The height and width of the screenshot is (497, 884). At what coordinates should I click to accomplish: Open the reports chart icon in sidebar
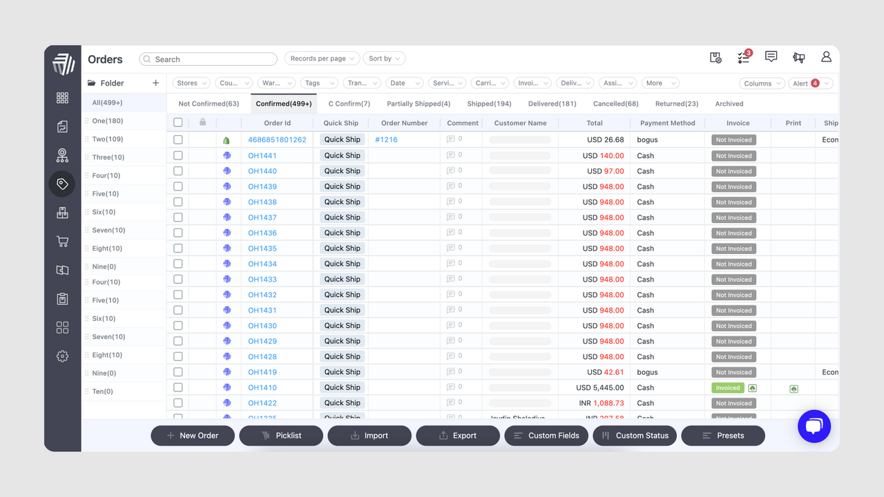tap(62, 127)
